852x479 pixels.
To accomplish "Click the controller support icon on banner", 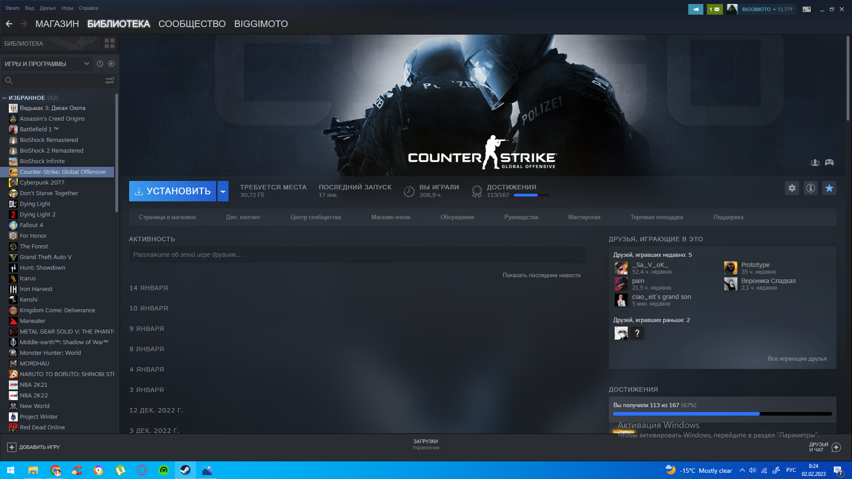I will pyautogui.click(x=829, y=162).
